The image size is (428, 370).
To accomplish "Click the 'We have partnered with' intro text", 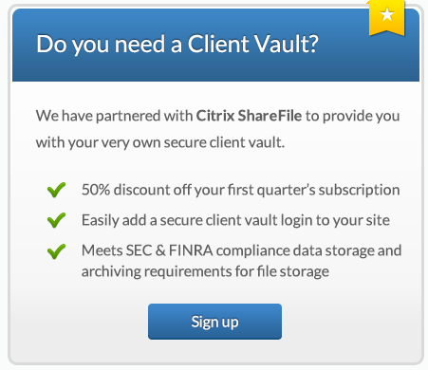I will pos(115,116).
